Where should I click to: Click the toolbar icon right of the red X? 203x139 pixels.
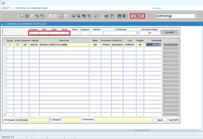[84, 16]
